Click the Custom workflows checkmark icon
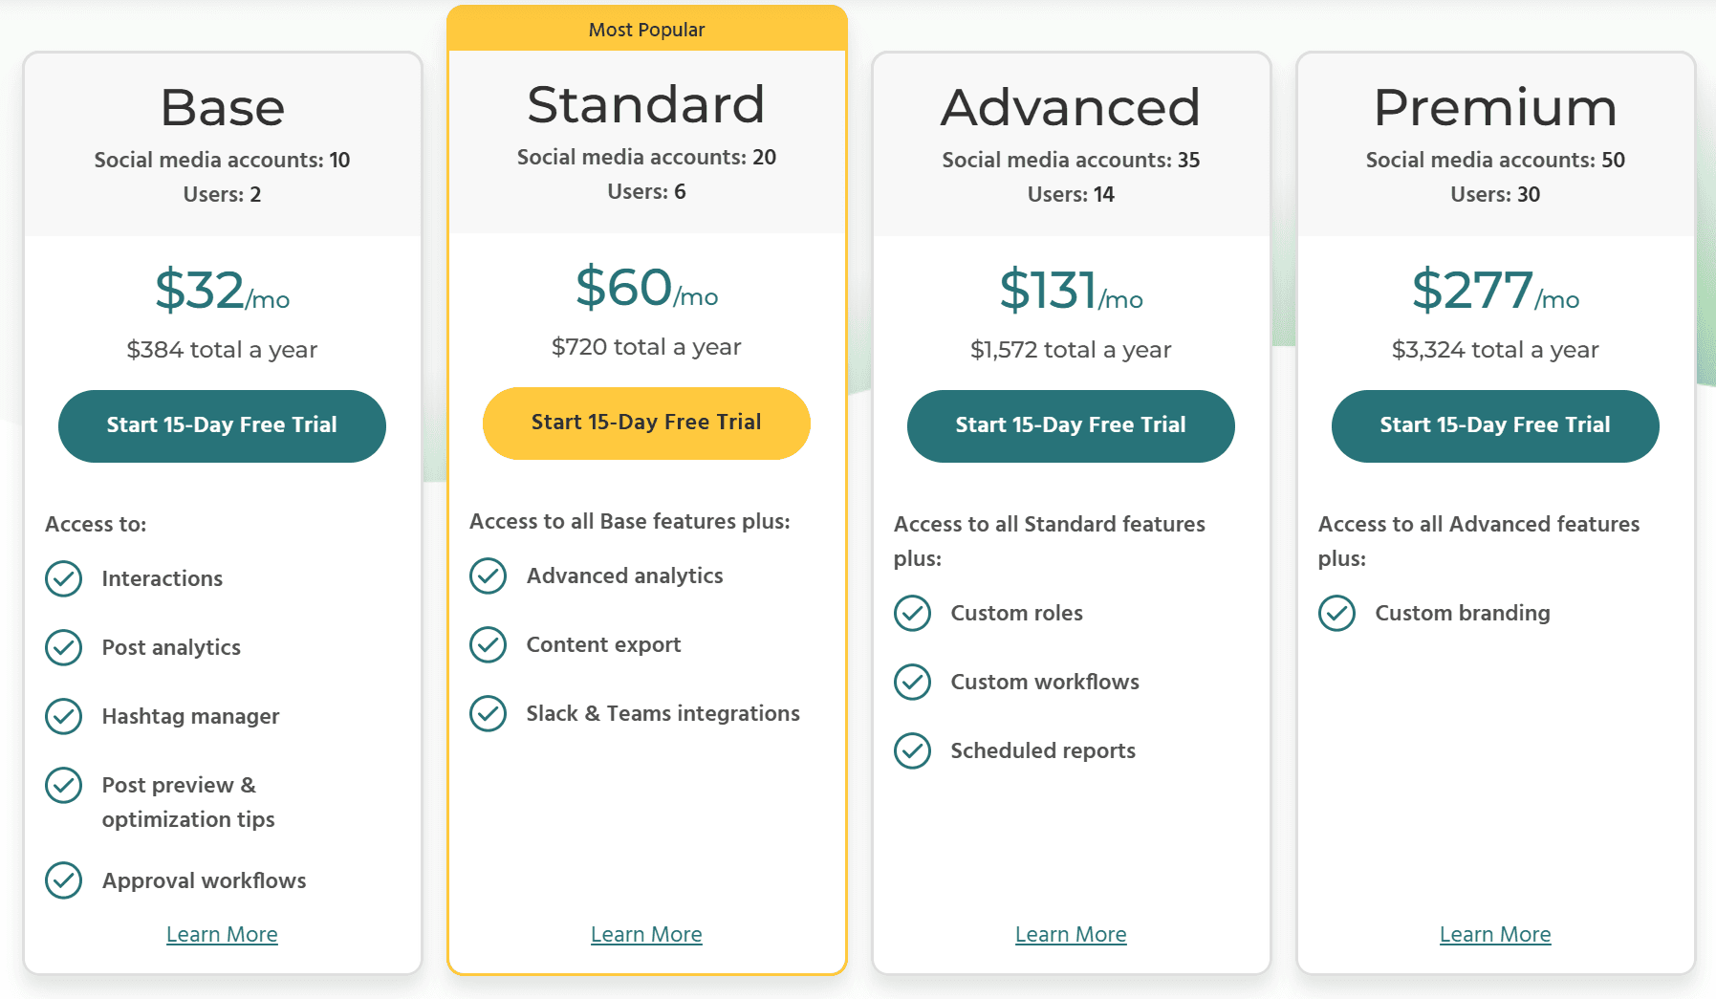Viewport: 1716px width, 999px height. [913, 682]
